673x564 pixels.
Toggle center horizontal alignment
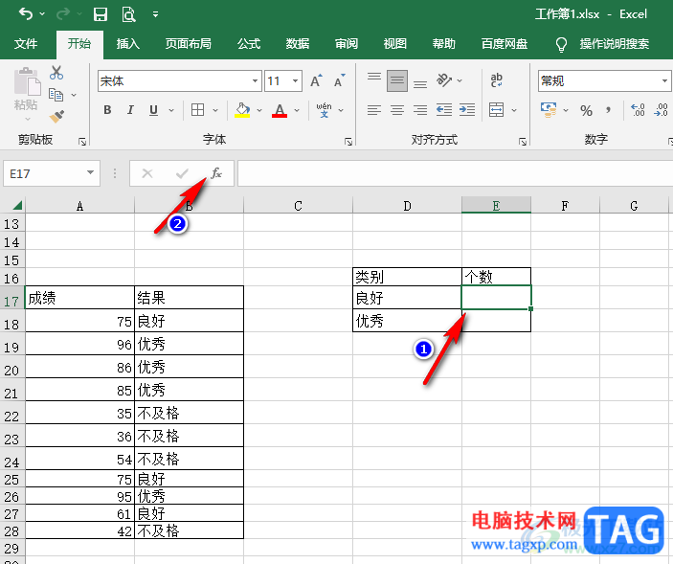(397, 110)
